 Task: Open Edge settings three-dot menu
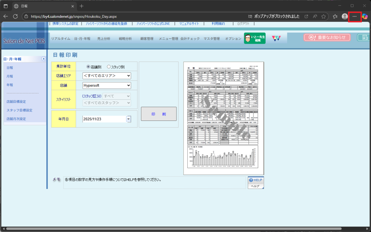pyautogui.click(x=354, y=16)
